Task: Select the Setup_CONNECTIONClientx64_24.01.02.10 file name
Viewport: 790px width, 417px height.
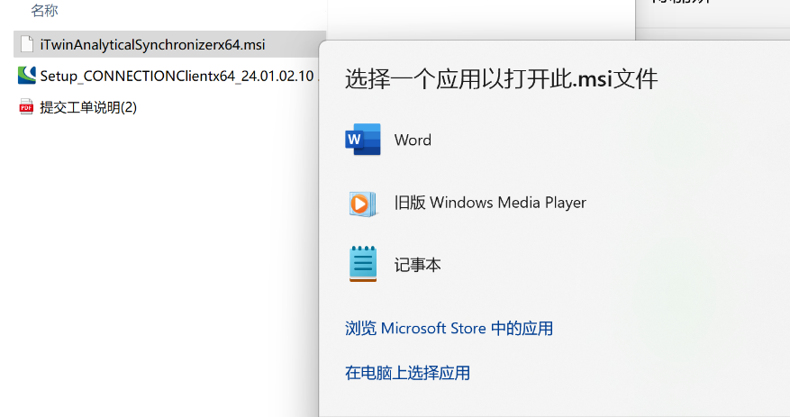Action: [x=177, y=76]
